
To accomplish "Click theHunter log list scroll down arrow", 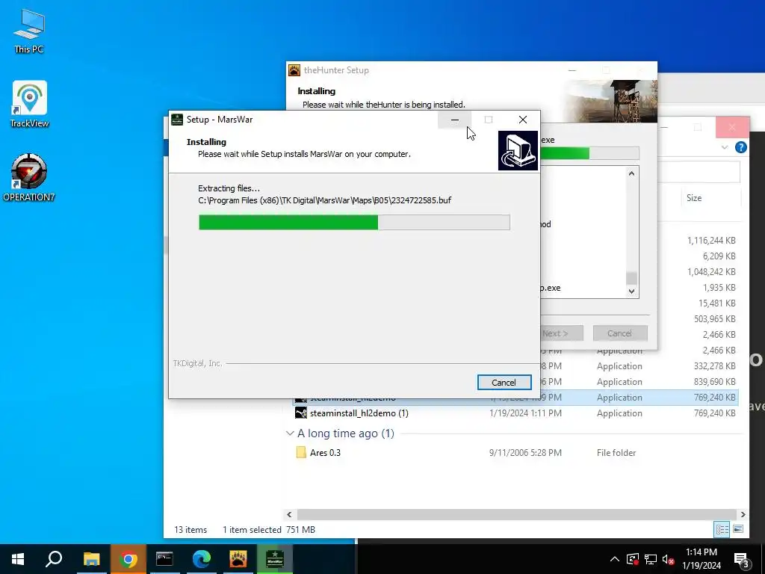I will click(x=631, y=291).
